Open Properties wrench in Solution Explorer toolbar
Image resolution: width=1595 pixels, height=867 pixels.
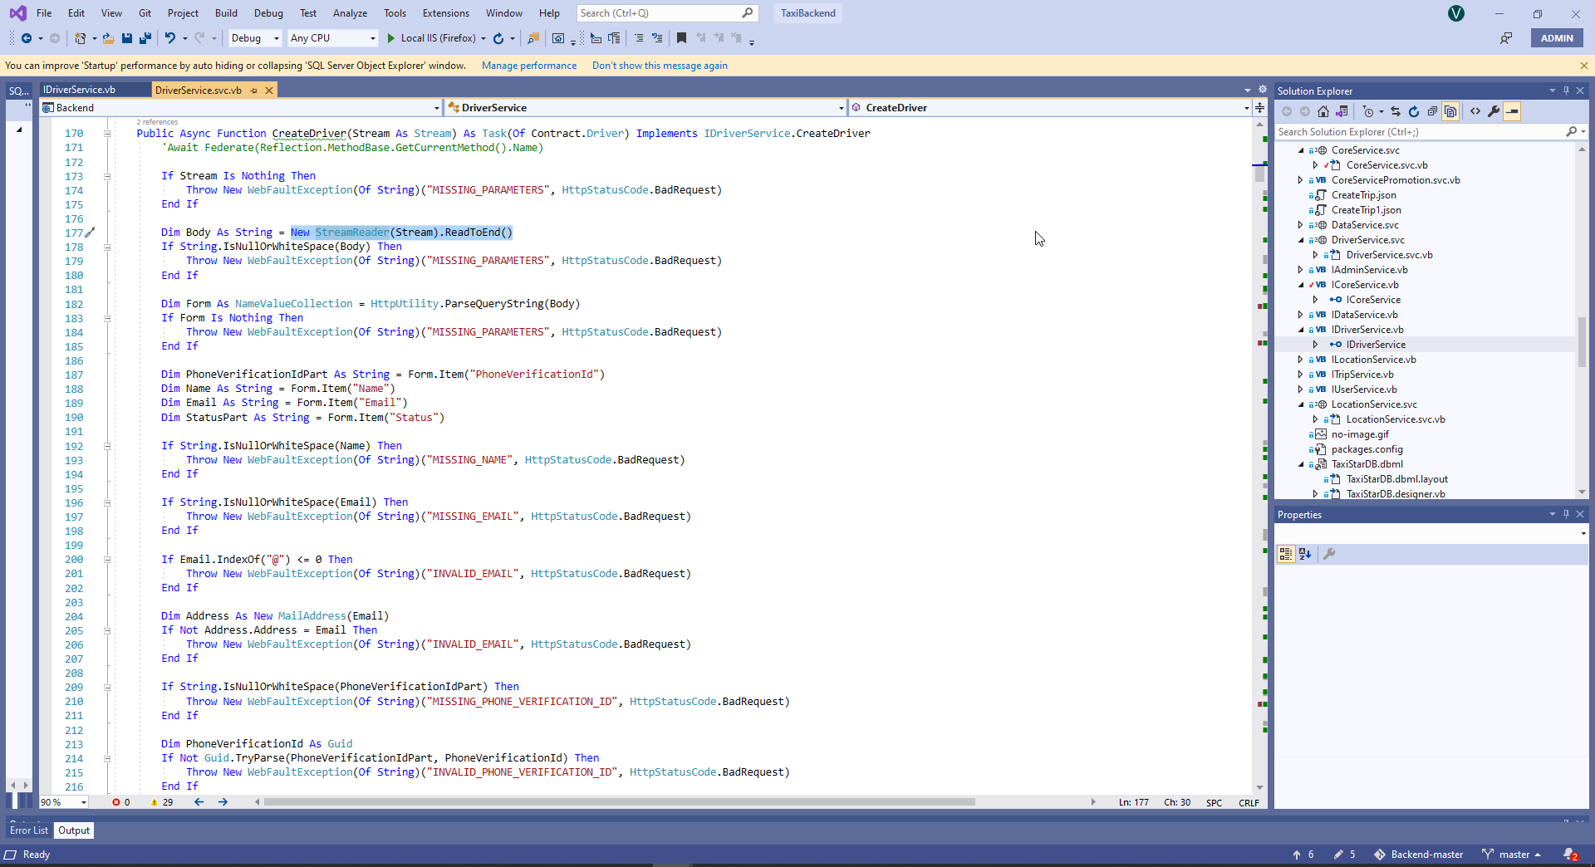coord(1494,111)
